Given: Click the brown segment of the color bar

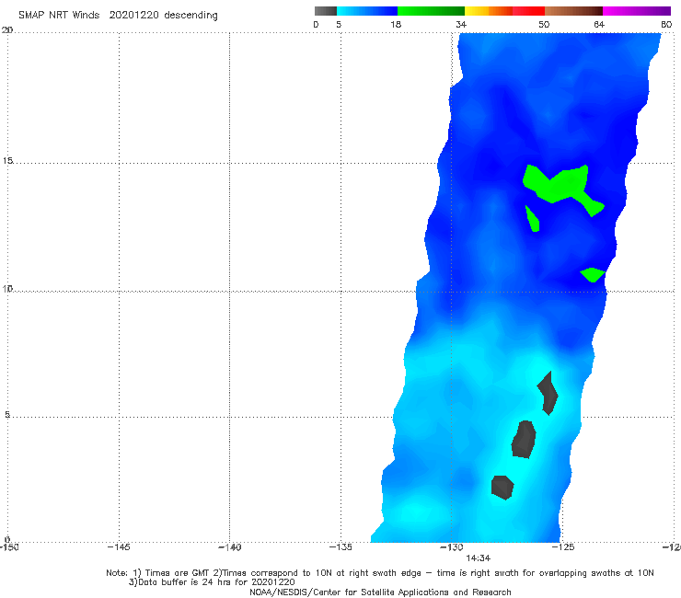Looking at the screenshot, I should [x=573, y=11].
